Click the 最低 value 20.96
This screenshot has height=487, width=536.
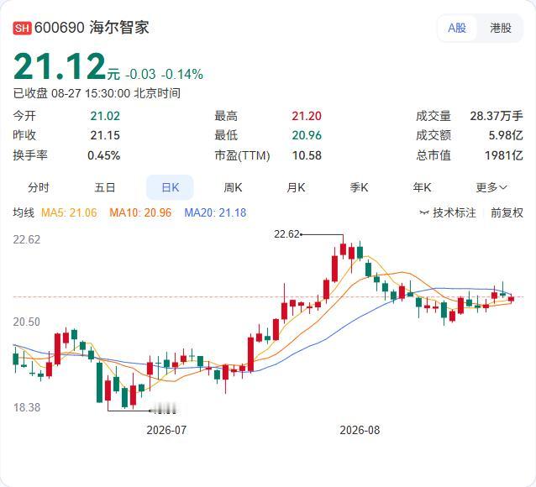click(x=307, y=135)
